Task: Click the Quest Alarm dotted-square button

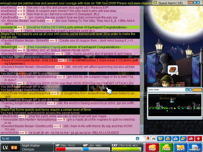Action: point(198,3)
